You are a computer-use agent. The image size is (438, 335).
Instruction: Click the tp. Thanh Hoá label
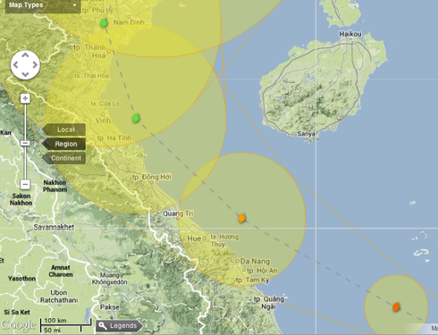tap(90, 52)
